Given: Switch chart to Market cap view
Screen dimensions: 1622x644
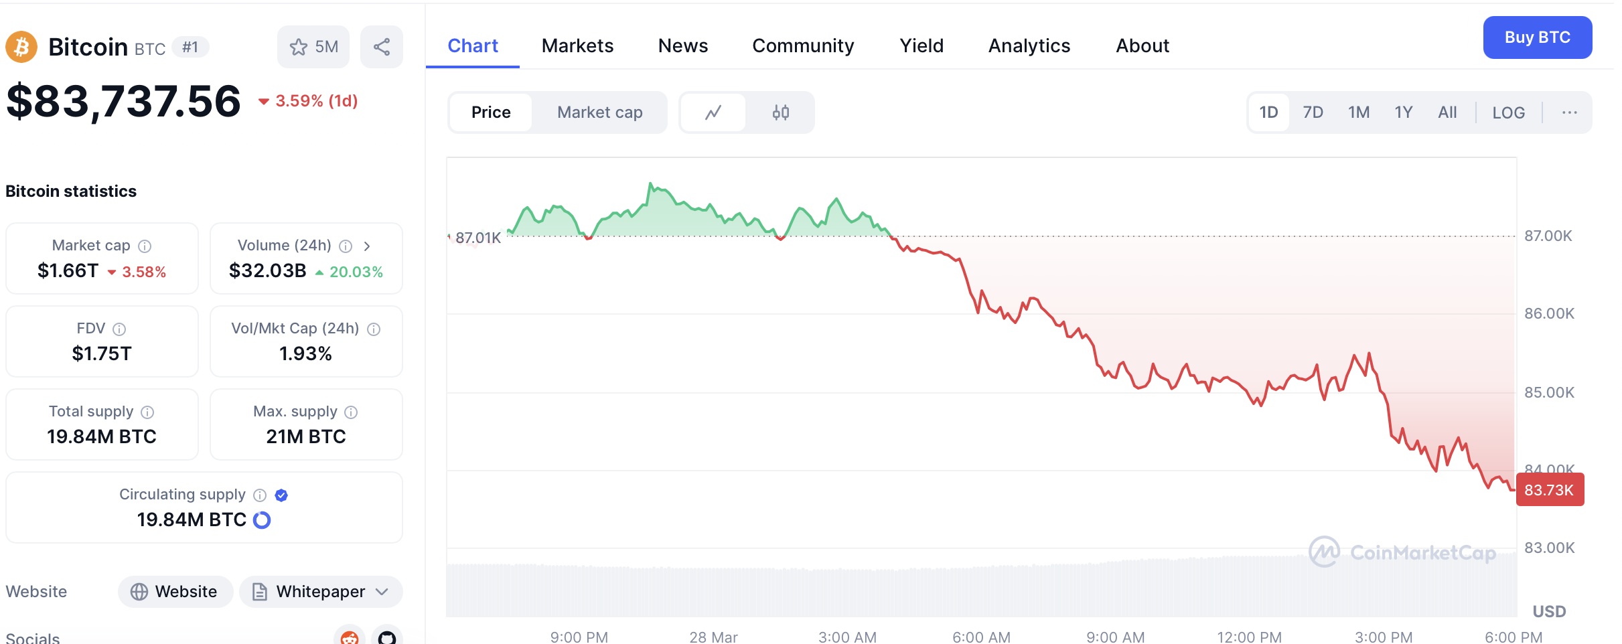Looking at the screenshot, I should click(x=599, y=112).
